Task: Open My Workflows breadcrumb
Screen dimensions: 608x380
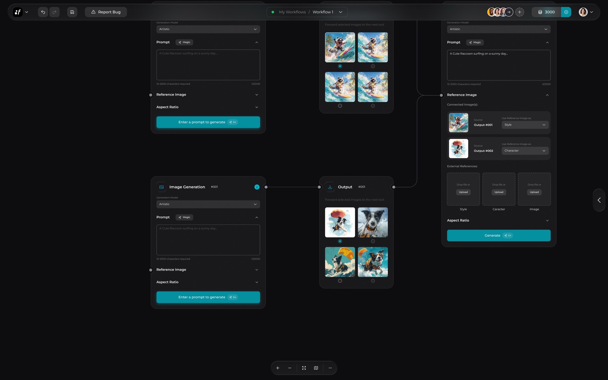Action: 292,12
